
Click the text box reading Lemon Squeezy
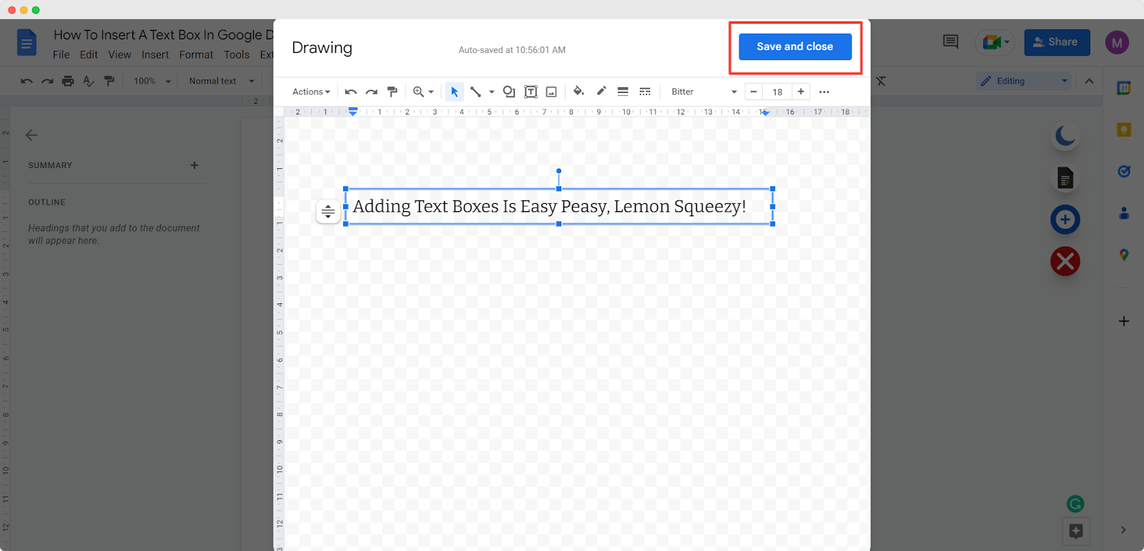pyautogui.click(x=559, y=206)
